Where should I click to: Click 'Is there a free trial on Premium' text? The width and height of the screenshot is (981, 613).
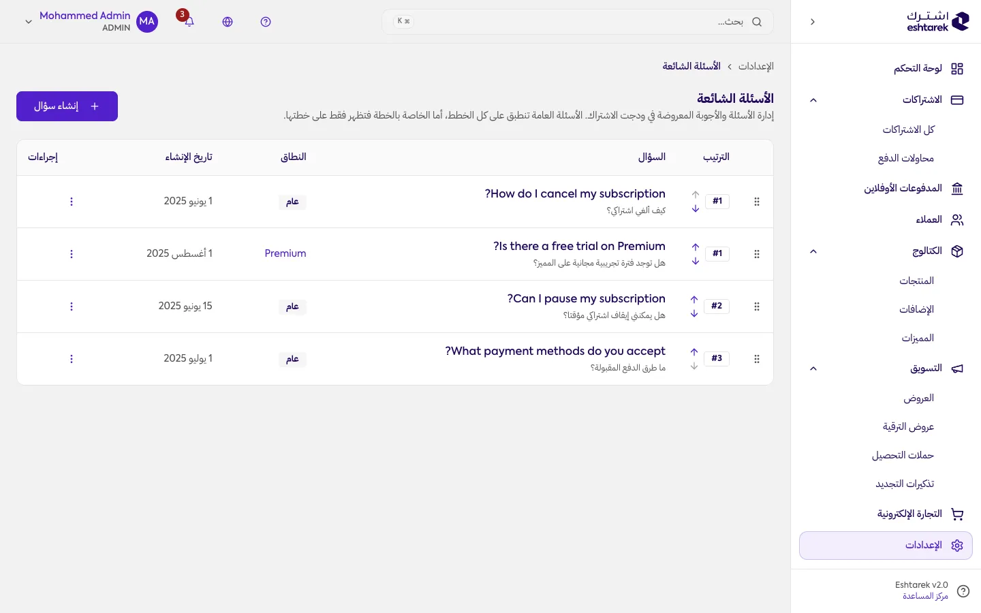579,247
